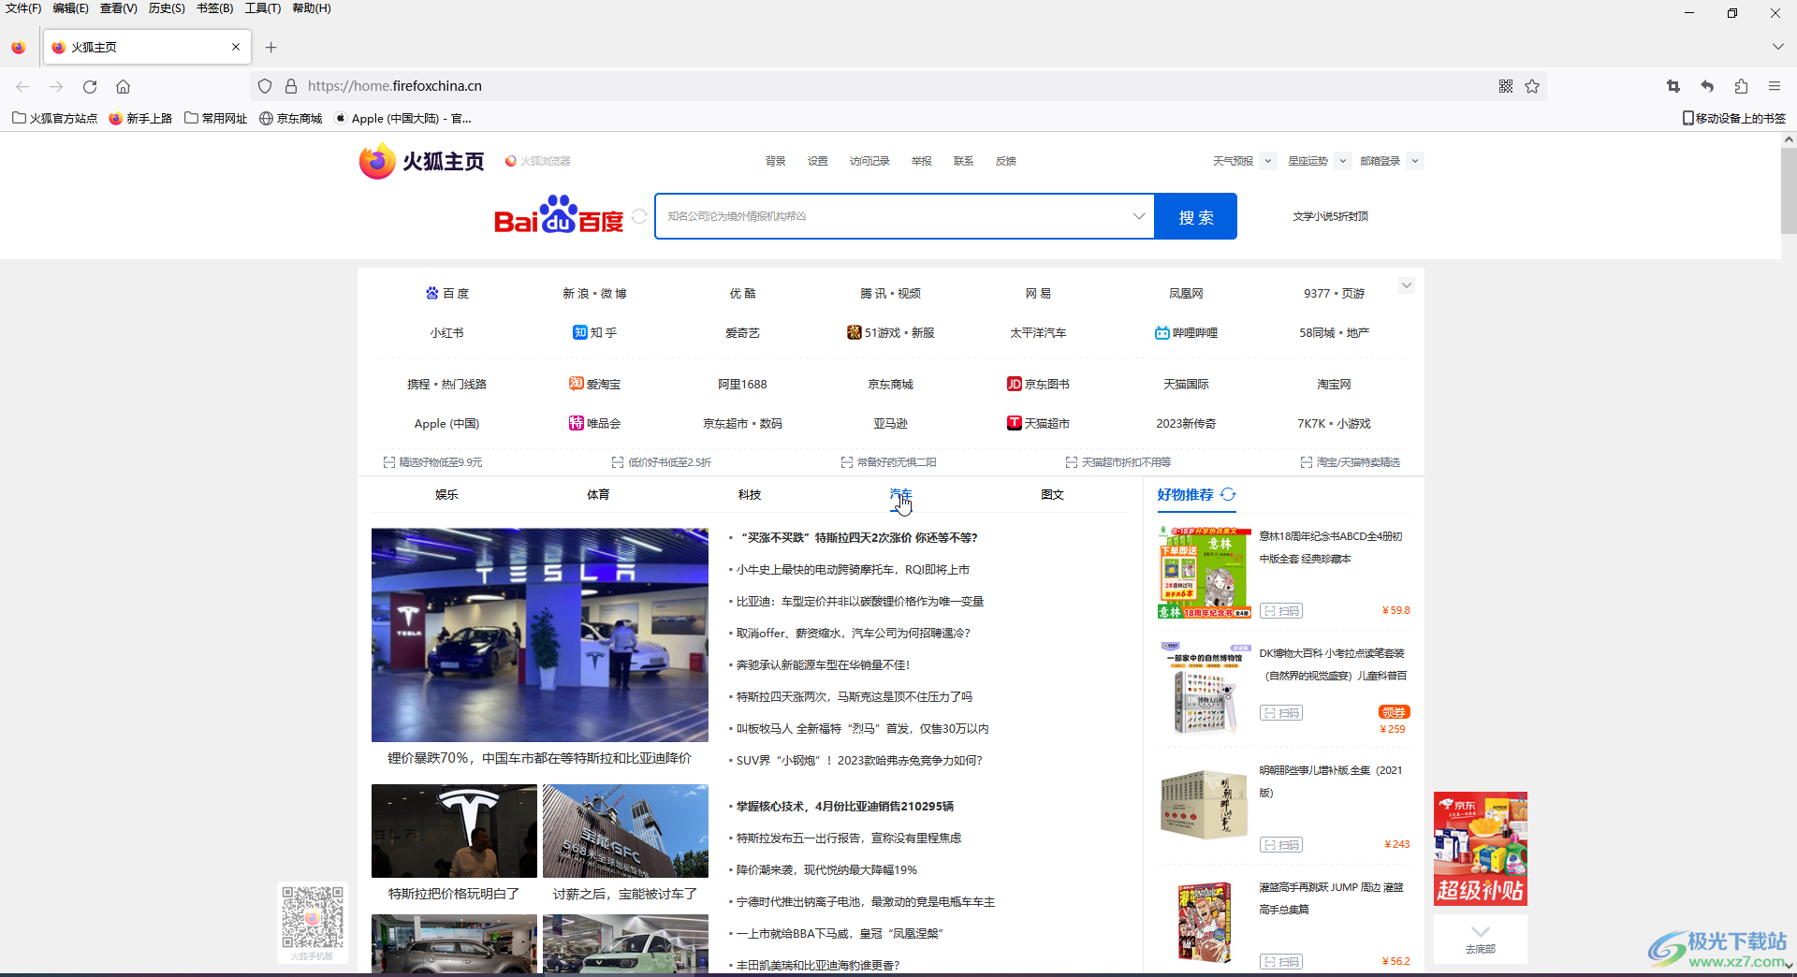Click the address bar URL

click(x=394, y=86)
